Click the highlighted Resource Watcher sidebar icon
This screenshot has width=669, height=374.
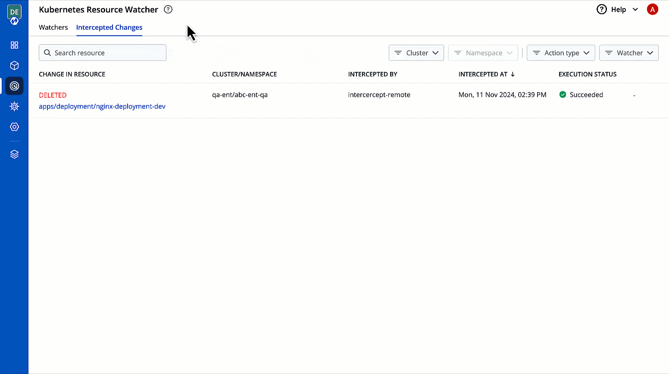14,86
